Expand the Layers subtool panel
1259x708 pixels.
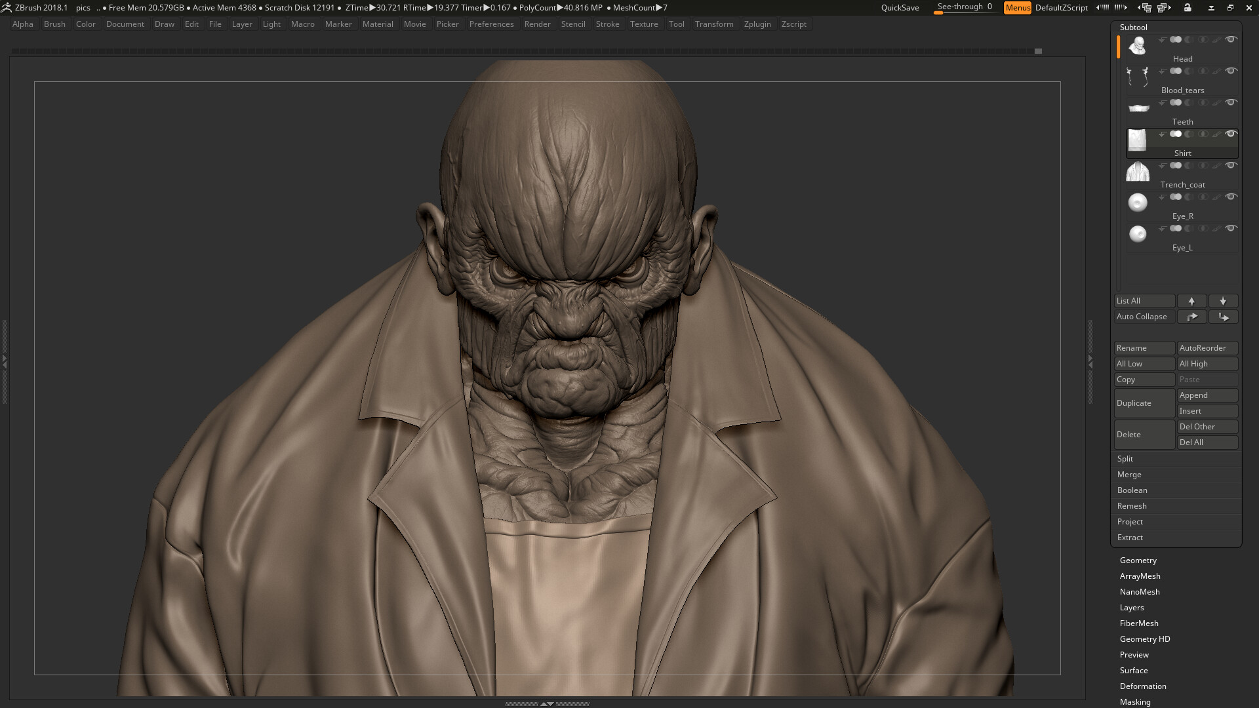tap(1132, 607)
